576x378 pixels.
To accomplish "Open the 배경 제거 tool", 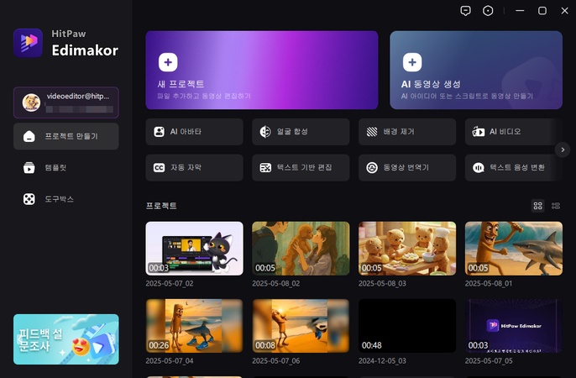I will click(407, 132).
